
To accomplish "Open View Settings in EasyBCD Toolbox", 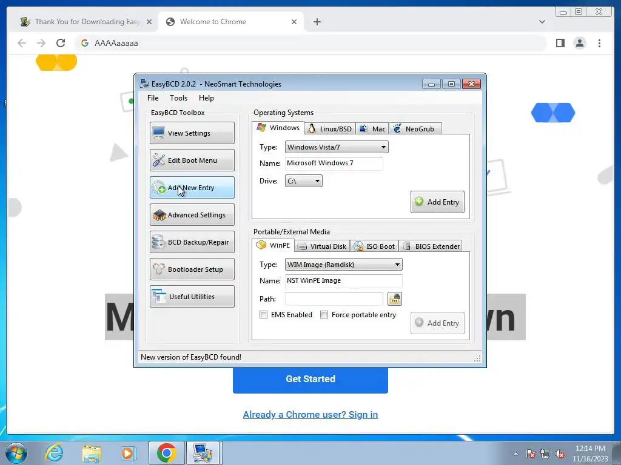I will (x=192, y=133).
